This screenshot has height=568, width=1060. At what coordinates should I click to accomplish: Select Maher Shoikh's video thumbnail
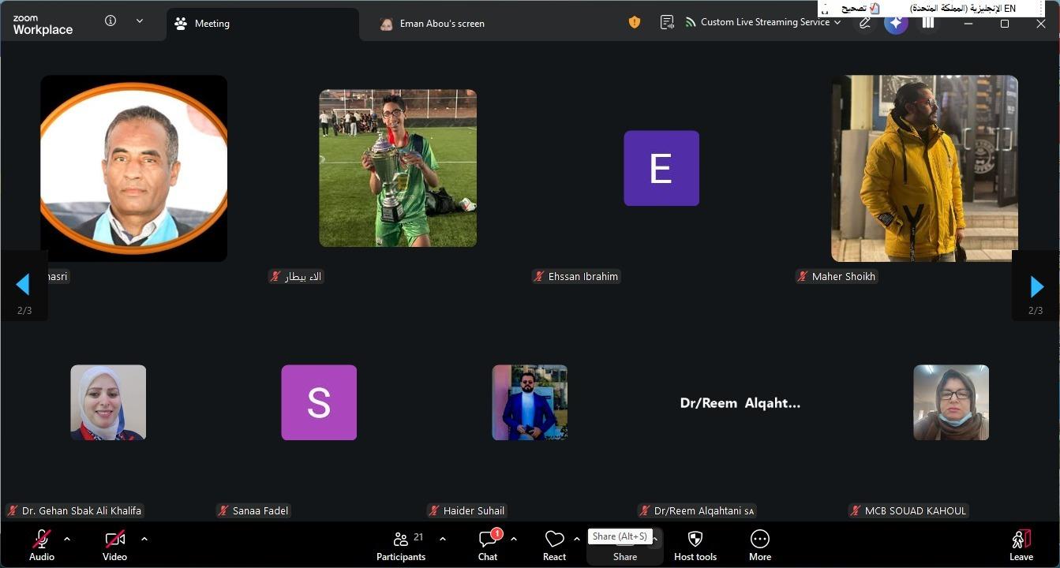(x=924, y=169)
